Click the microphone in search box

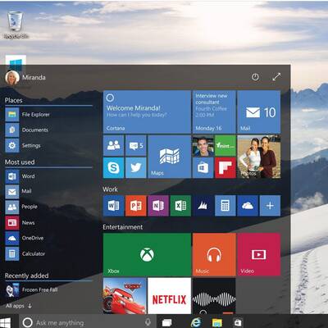click(x=148, y=322)
